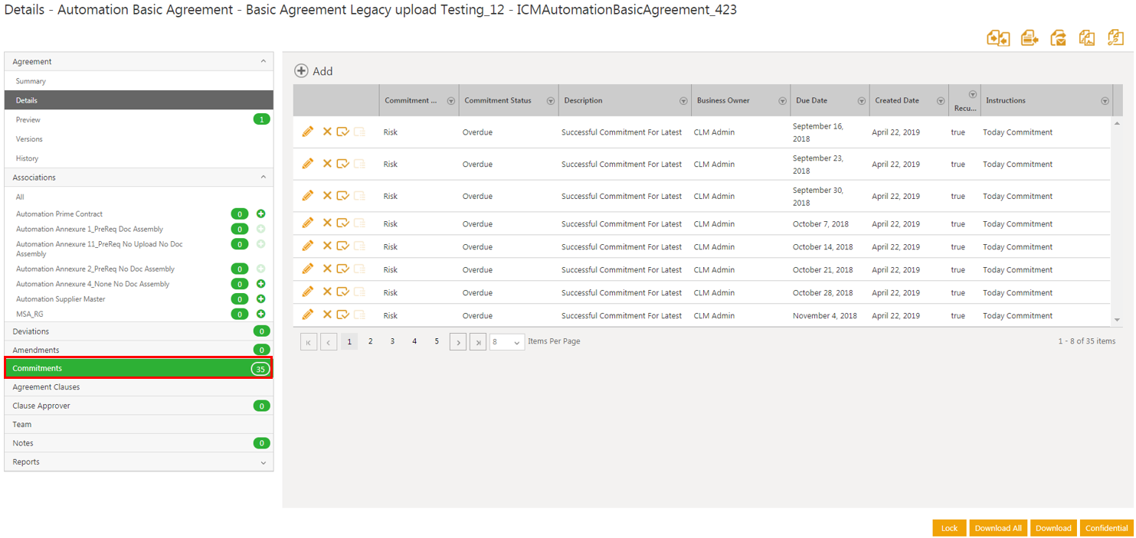
Task: Open the Summary item in sidebar
Action: point(31,81)
